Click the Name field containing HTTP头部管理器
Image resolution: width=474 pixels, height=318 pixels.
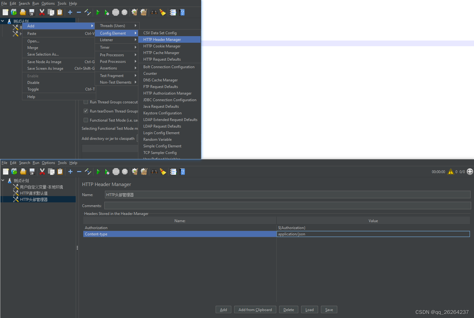[288, 195]
